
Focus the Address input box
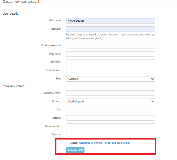111,118
